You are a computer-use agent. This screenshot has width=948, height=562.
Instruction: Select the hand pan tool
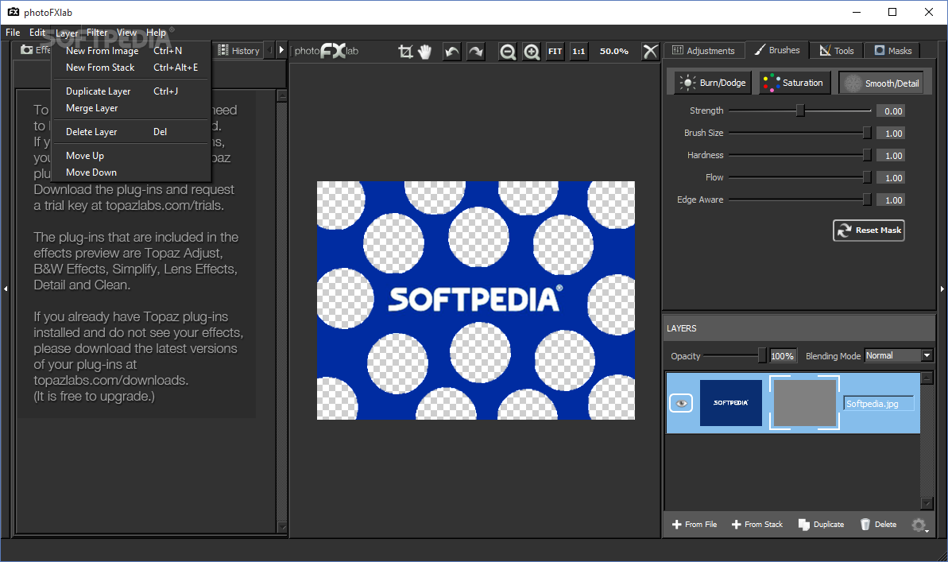coord(425,52)
